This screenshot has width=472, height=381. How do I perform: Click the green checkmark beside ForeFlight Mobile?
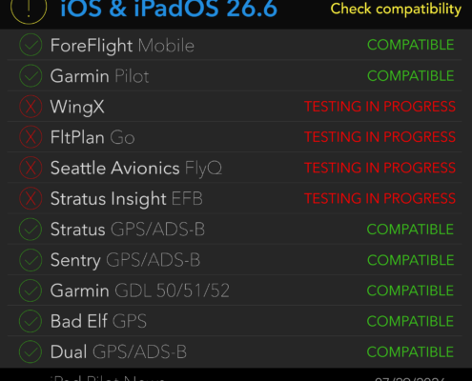[x=31, y=45]
